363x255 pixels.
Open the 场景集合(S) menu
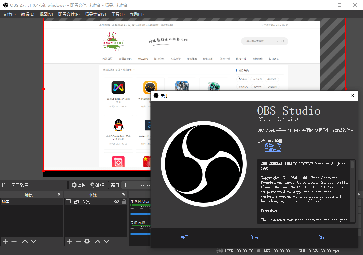click(95, 14)
